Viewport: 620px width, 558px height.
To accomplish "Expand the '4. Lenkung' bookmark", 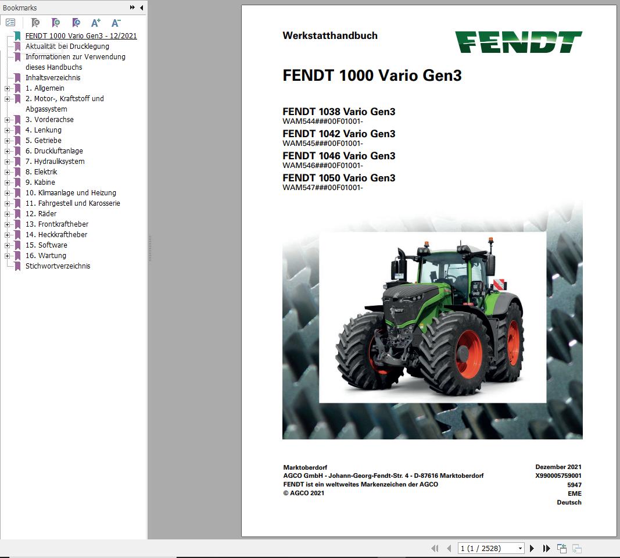I will 7,130.
